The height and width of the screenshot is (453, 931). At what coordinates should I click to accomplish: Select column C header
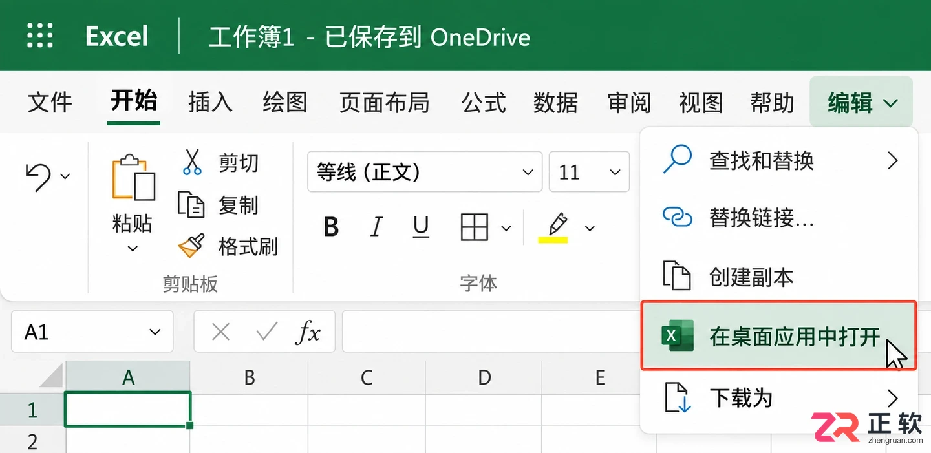pyautogui.click(x=367, y=377)
